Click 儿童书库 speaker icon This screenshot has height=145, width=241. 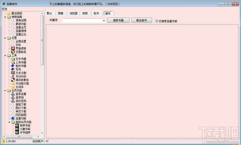[x=17, y=129]
